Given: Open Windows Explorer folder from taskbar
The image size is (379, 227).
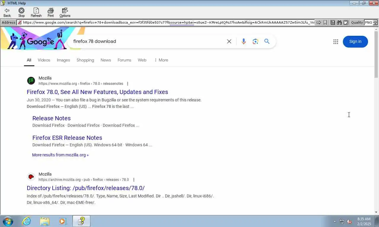Looking at the screenshot, I should [x=45, y=221].
